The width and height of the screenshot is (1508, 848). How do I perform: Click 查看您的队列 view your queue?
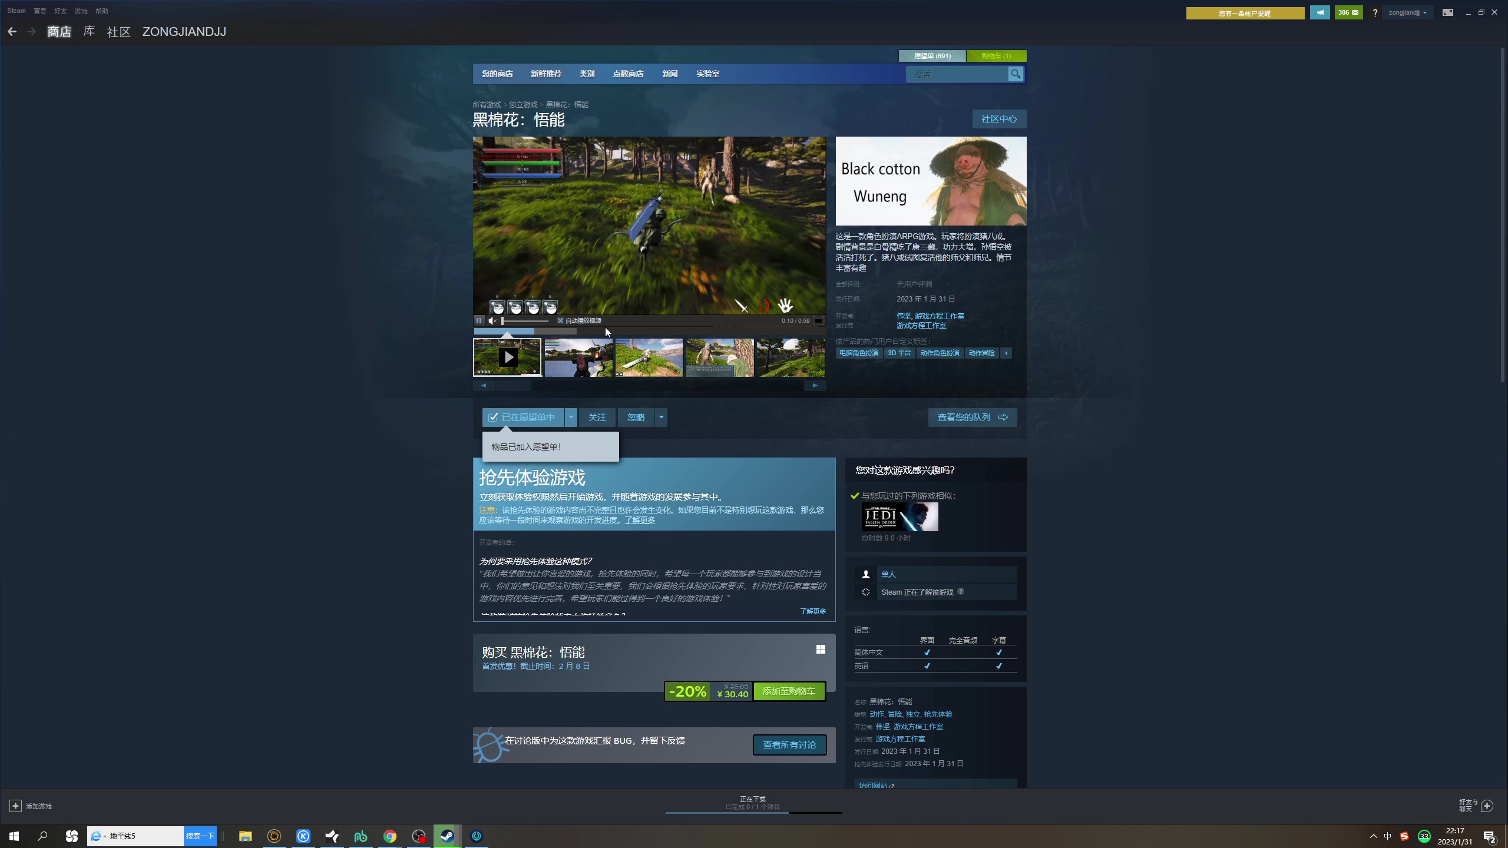click(x=973, y=417)
